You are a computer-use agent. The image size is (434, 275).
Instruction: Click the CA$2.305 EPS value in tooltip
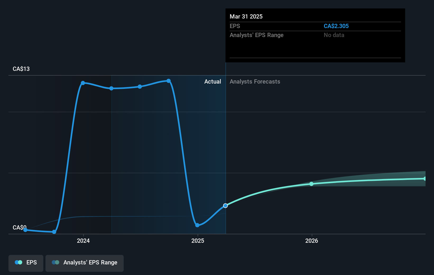click(336, 26)
